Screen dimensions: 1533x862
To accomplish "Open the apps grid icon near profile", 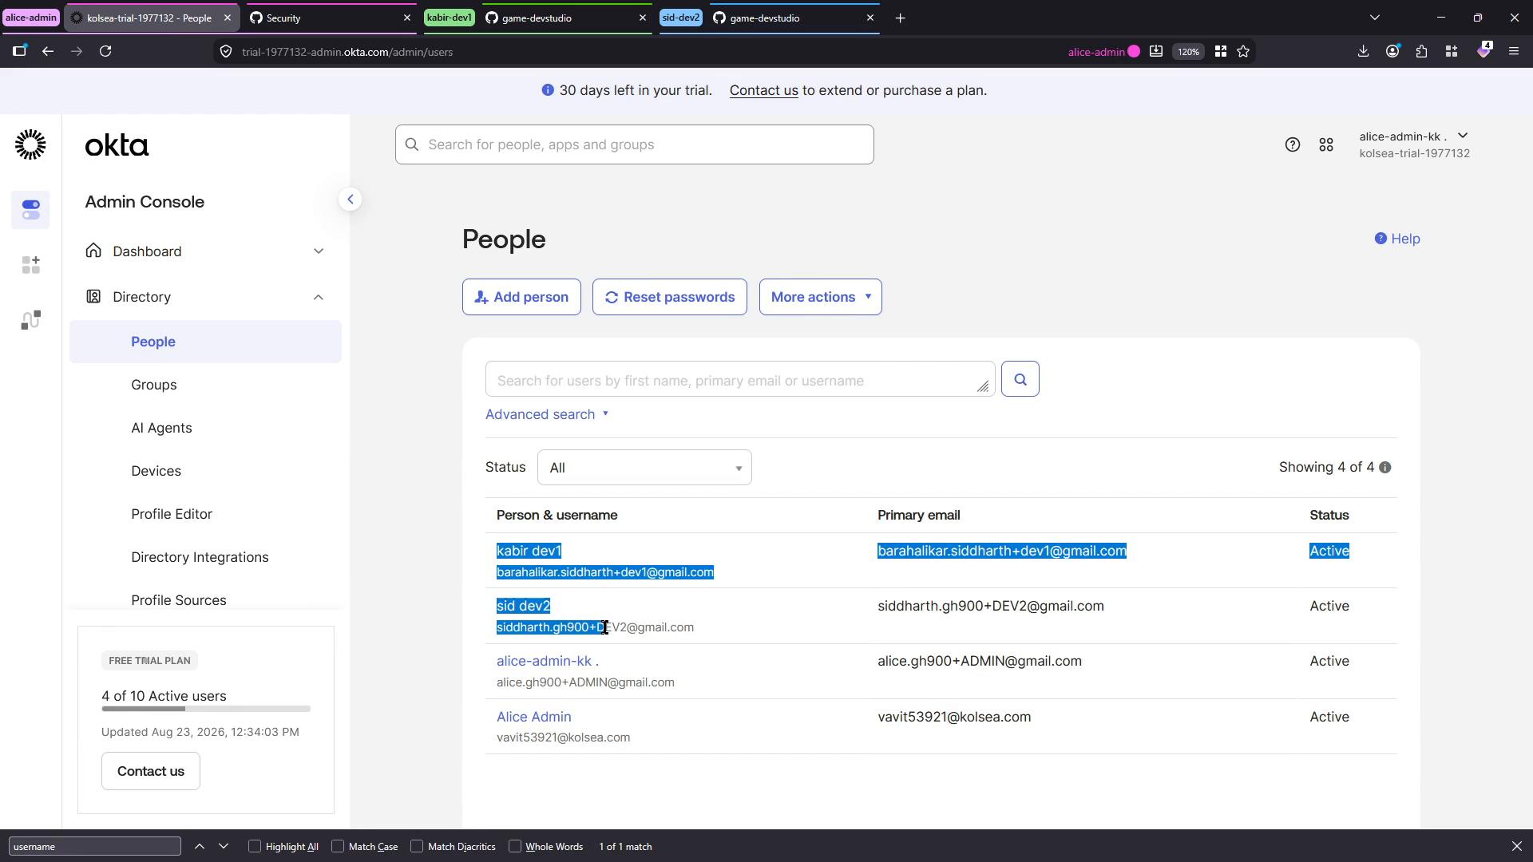I will 1326,144.
